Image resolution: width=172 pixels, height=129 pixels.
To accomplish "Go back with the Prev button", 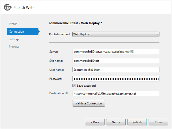I will click(x=95, y=122).
